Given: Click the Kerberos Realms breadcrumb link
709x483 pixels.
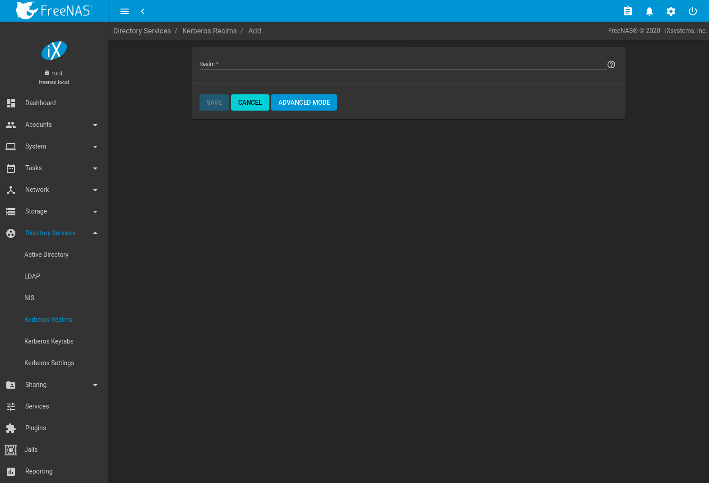Looking at the screenshot, I should tap(209, 31).
